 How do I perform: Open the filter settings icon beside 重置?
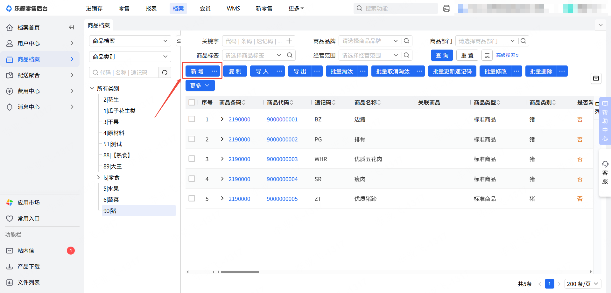coord(487,56)
